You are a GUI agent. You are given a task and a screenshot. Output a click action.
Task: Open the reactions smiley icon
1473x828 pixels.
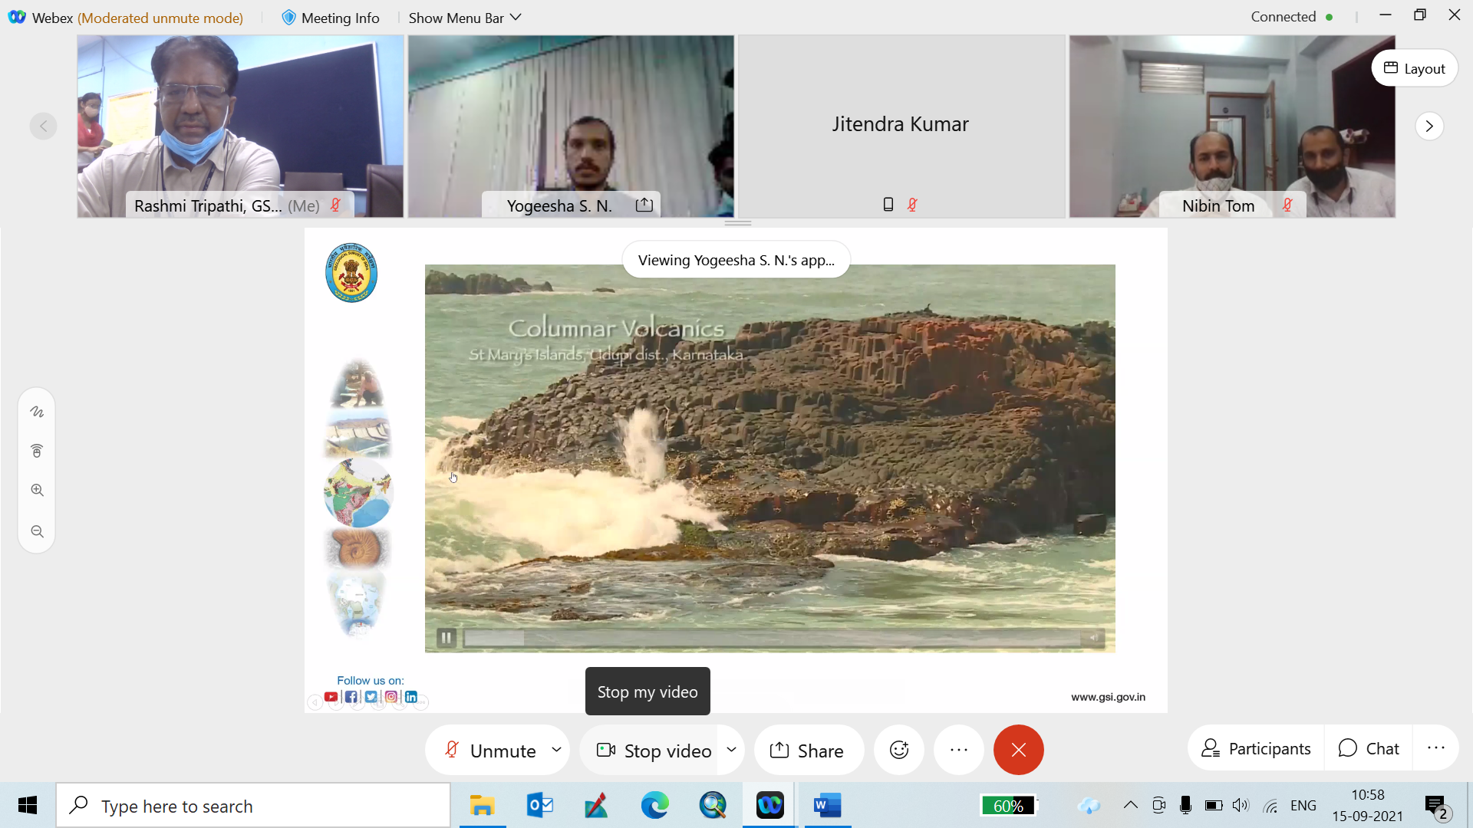point(898,750)
